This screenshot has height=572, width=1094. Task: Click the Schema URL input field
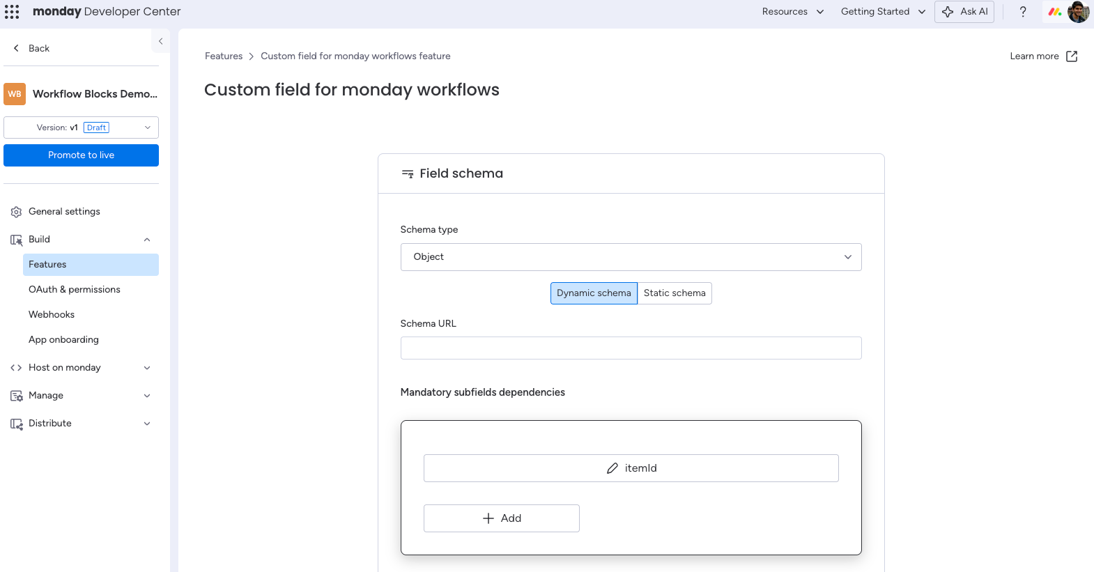[631, 348]
